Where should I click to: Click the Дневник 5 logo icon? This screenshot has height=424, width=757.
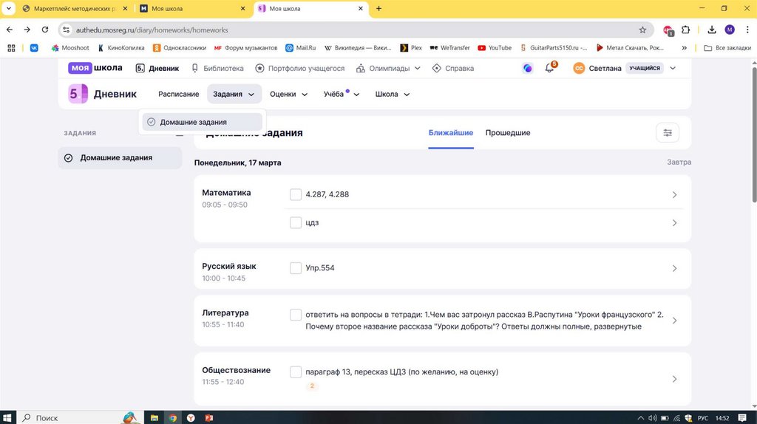coord(78,94)
